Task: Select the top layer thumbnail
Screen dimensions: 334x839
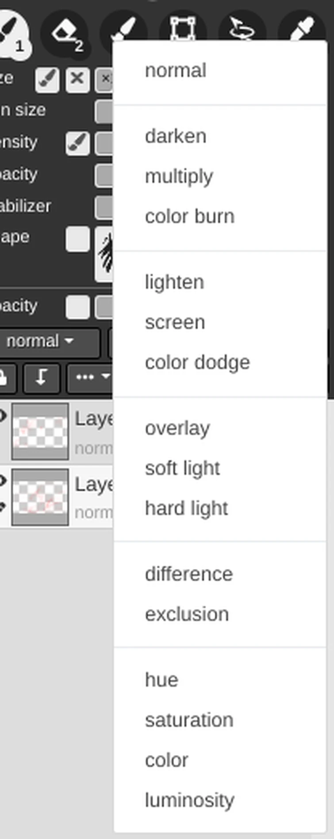Action: (x=40, y=431)
